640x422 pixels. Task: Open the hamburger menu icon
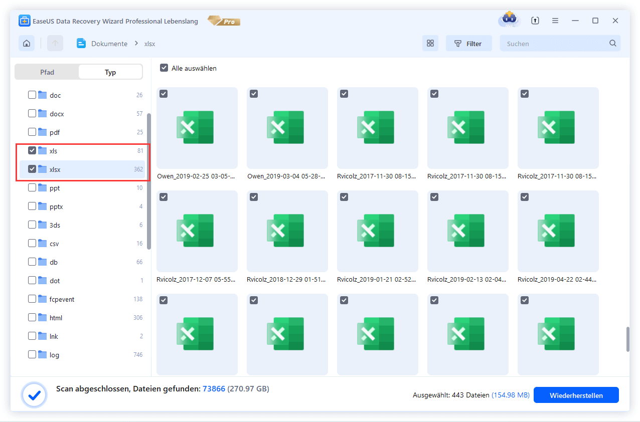[555, 21]
